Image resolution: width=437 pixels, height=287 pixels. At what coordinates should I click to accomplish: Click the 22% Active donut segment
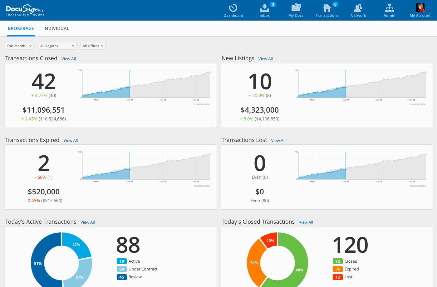[76, 245]
